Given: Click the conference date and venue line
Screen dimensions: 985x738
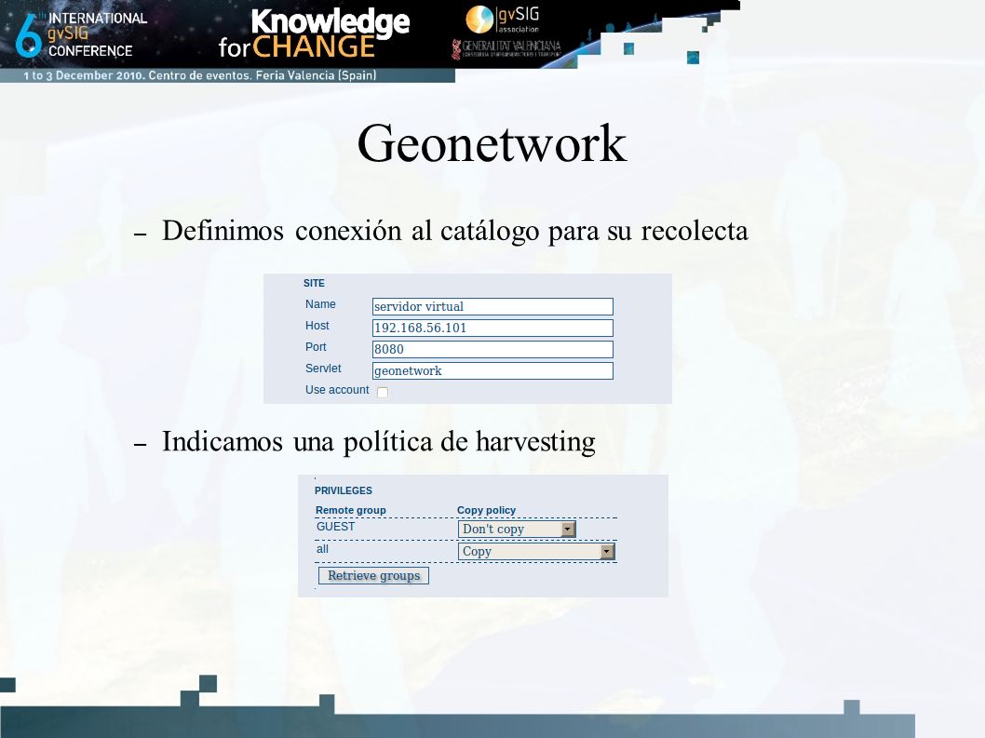Looking at the screenshot, I should click(x=200, y=75).
